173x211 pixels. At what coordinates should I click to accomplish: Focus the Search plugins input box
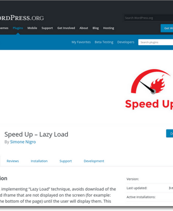pos(156,42)
